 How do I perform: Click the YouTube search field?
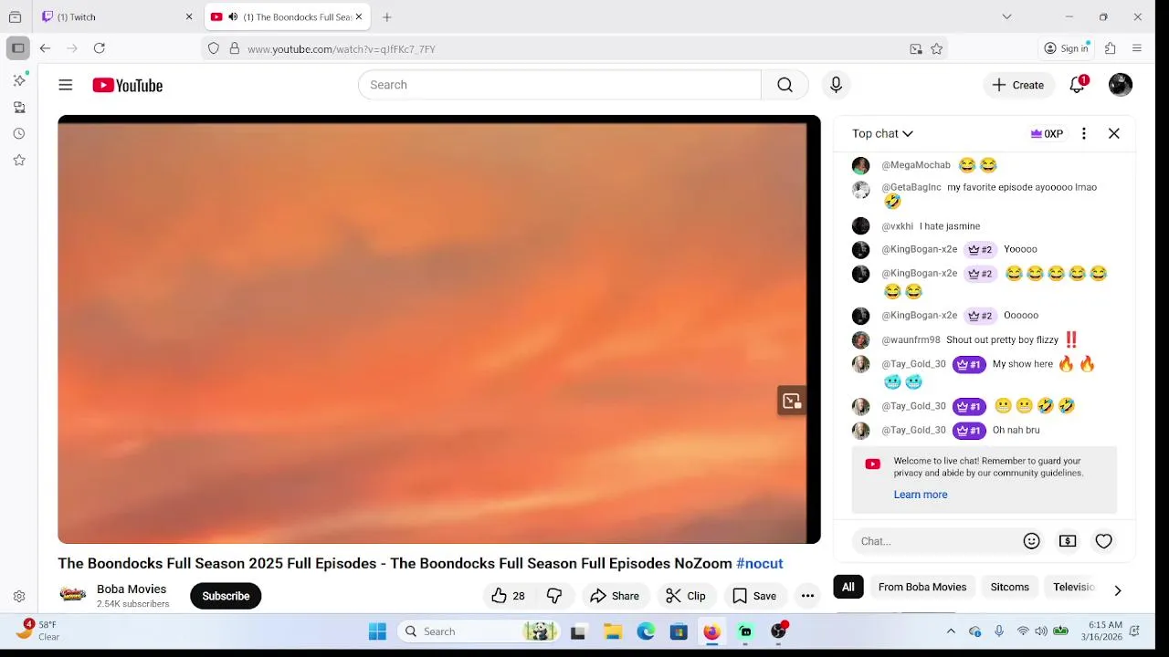560,85
